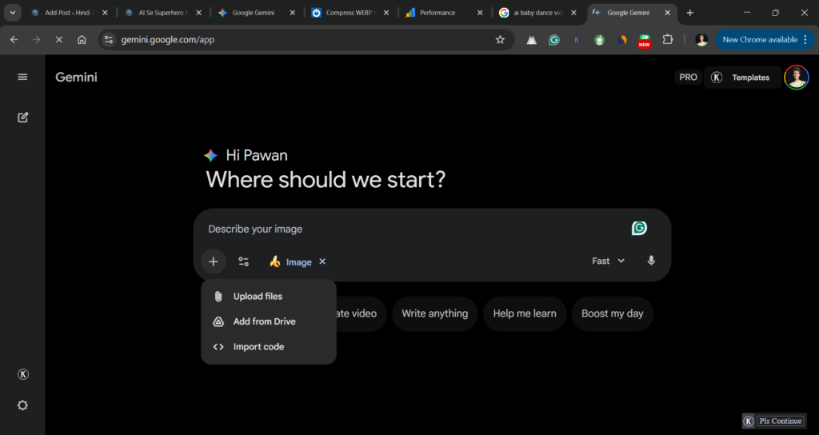Click the microphone voice input icon

coord(651,261)
